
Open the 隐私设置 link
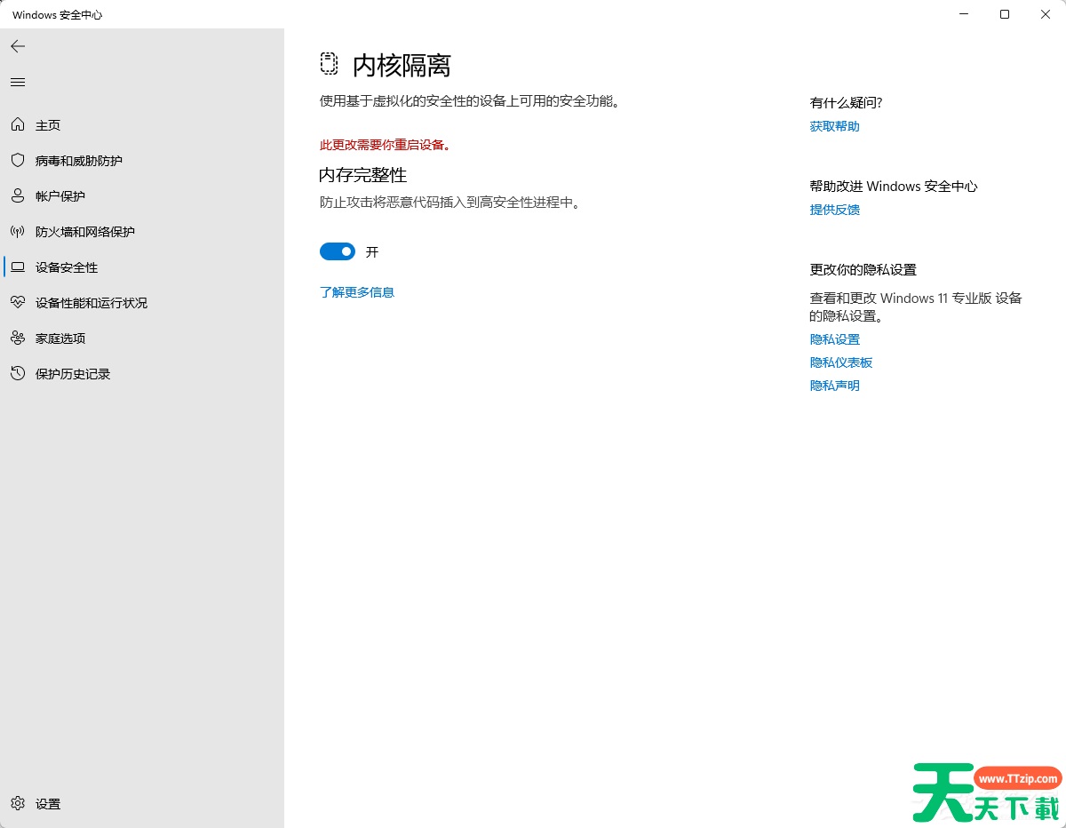coord(834,338)
